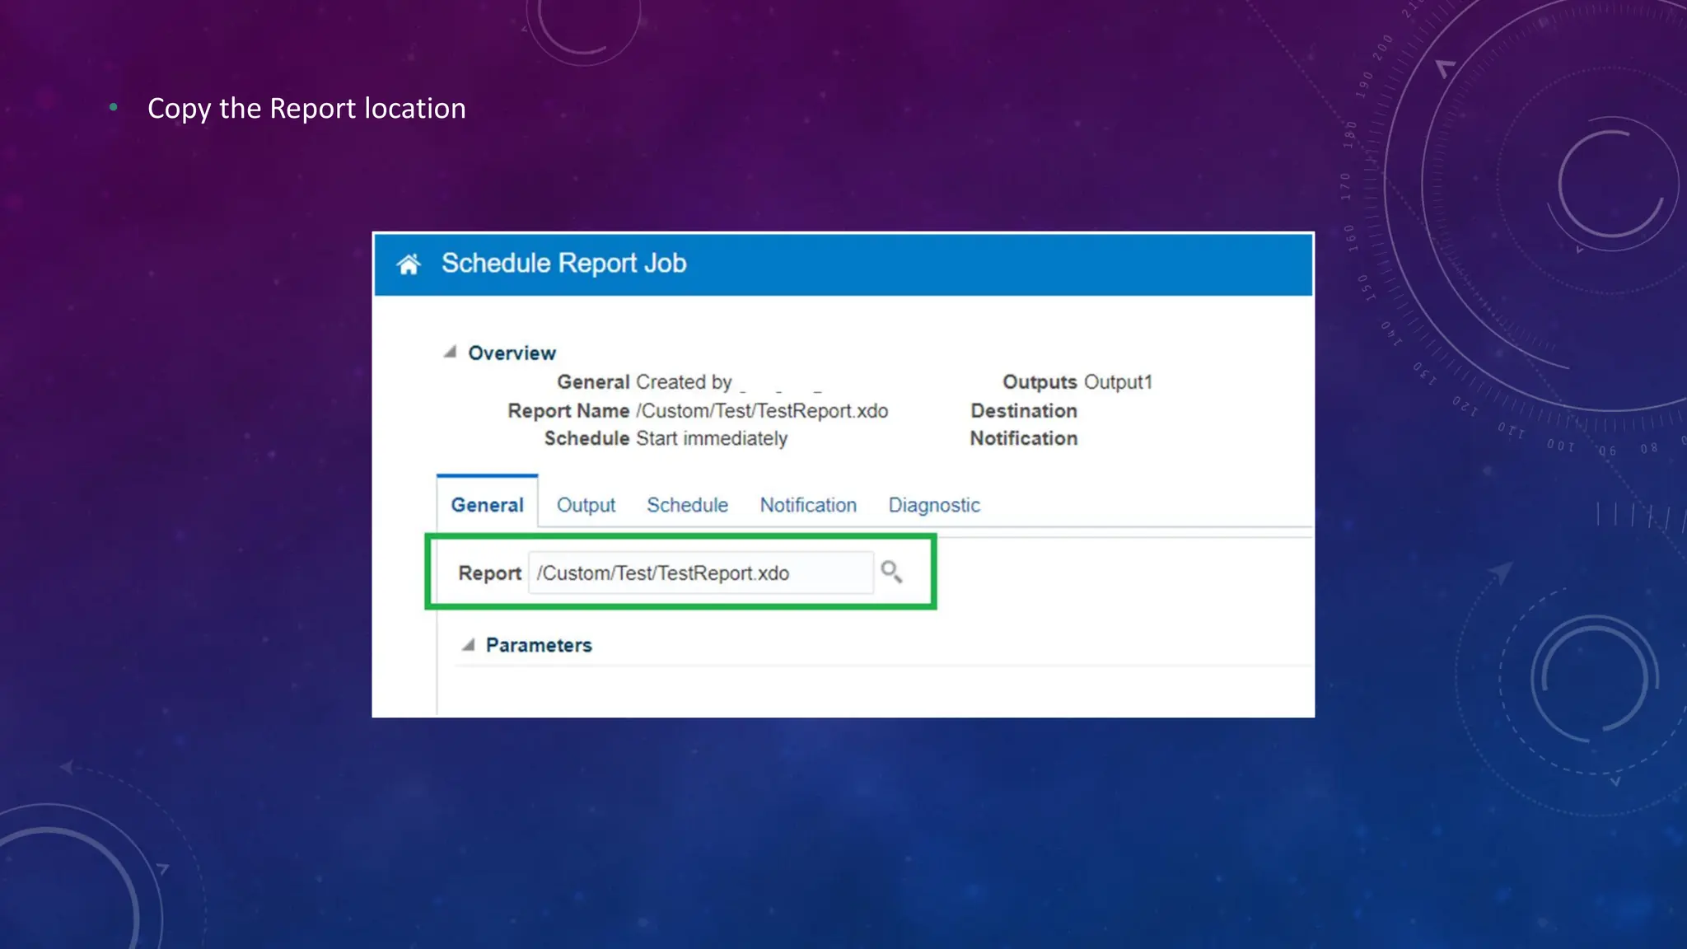Click the home icon in the header

409,264
